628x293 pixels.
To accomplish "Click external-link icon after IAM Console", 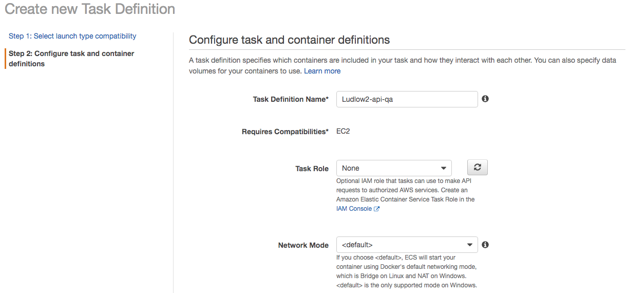I will 377,209.
